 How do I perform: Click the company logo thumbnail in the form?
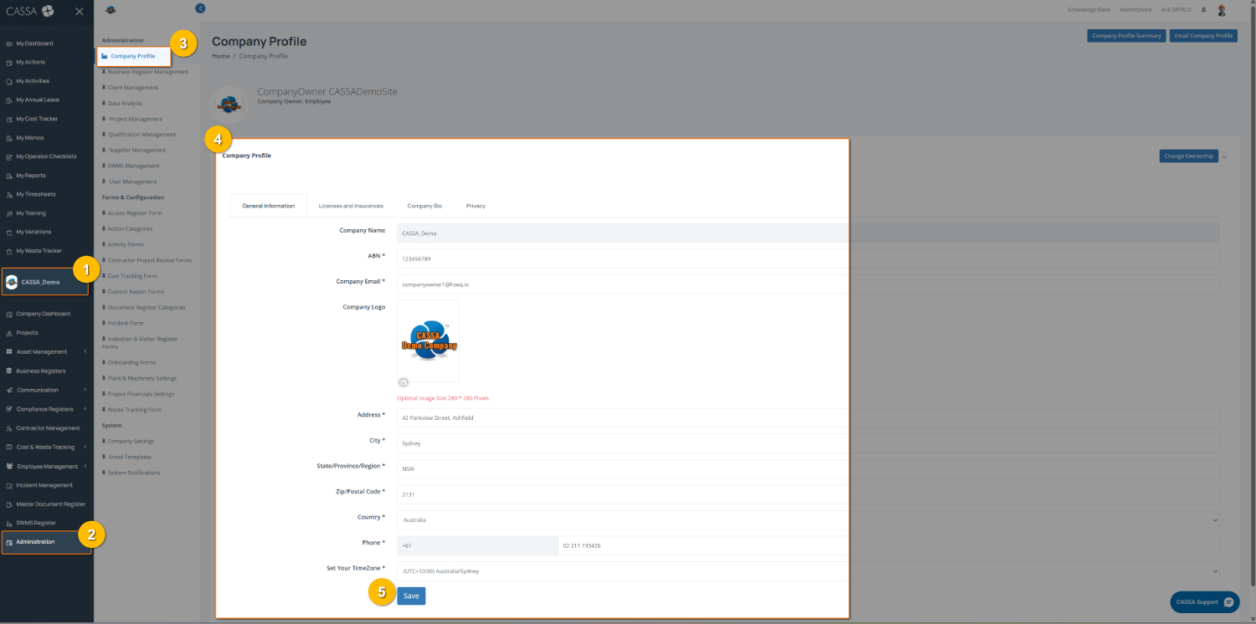(428, 340)
